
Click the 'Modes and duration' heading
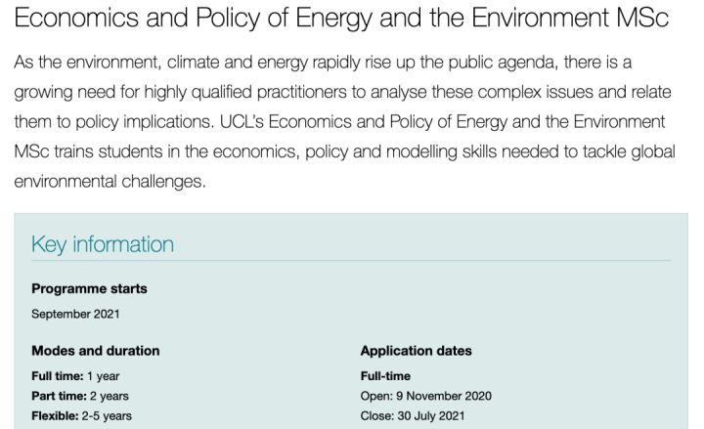tap(96, 351)
